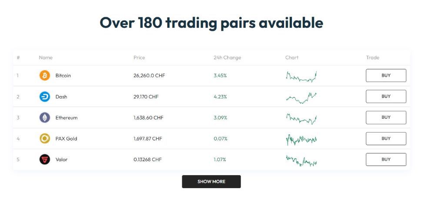Click the Bitcoin coin icon
Screen dimensions: 435x205
[x=45, y=76]
